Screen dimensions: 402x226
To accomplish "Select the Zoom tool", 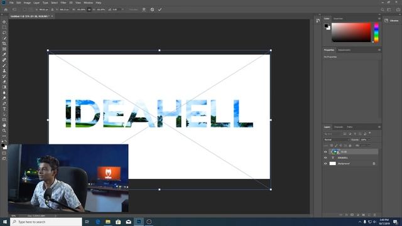I will pyautogui.click(x=4, y=131).
